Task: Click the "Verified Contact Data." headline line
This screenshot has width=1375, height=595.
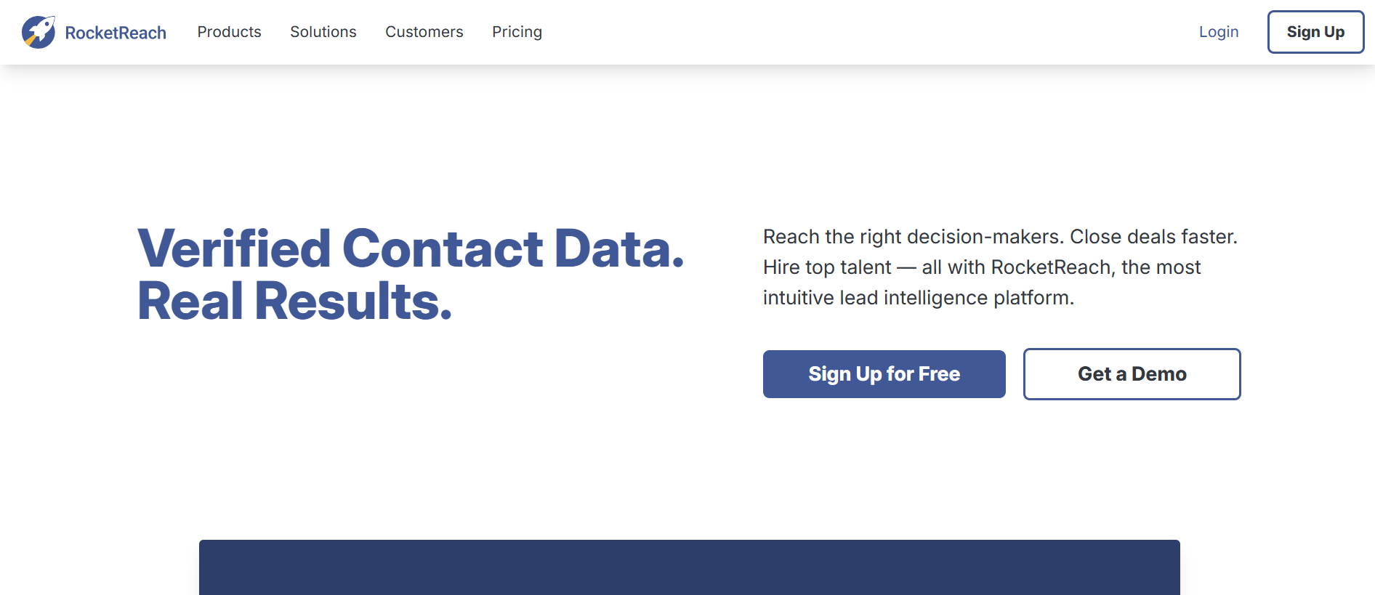Action: (411, 248)
